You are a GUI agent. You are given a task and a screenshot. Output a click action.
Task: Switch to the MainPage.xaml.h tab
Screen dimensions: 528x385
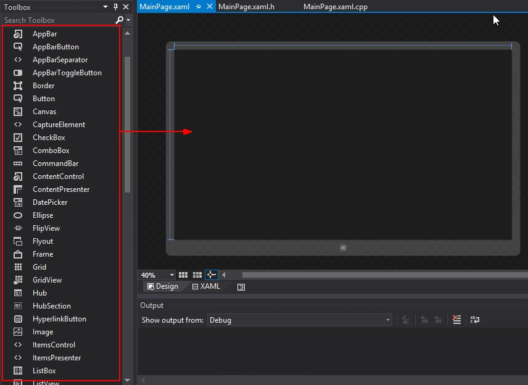coord(246,7)
